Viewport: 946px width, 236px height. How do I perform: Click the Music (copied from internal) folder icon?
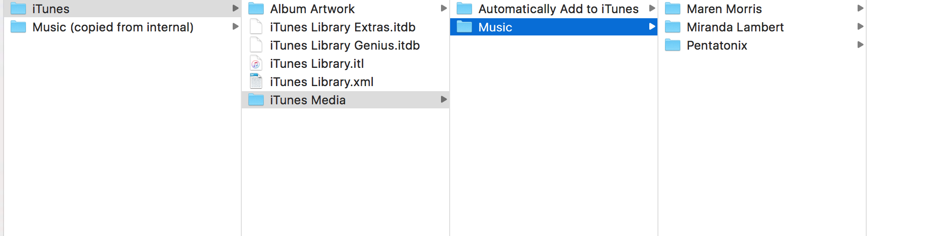(18, 27)
